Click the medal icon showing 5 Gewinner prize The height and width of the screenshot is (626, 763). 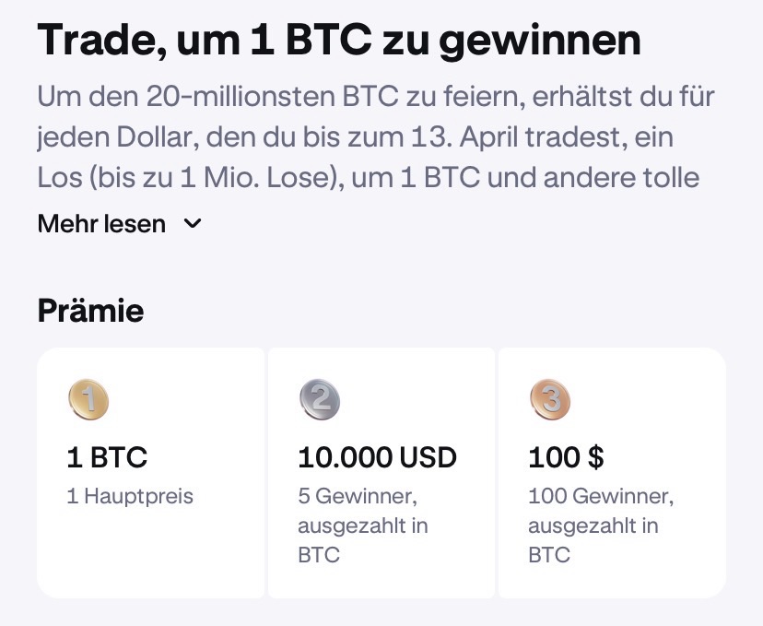tap(320, 400)
